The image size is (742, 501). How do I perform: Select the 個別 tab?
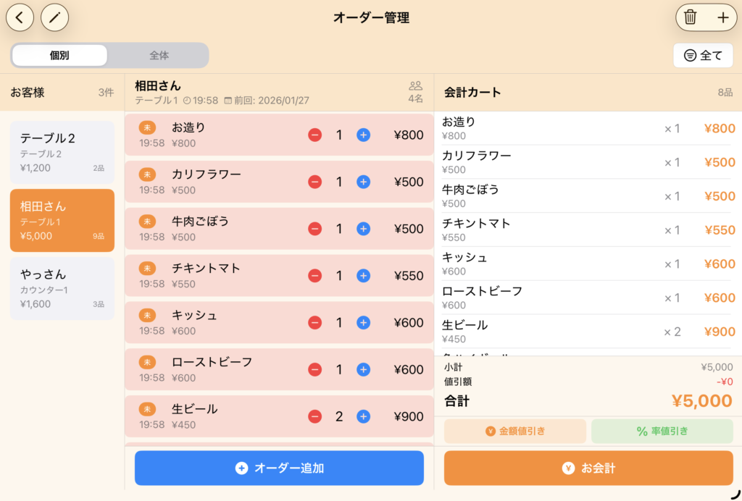click(59, 55)
